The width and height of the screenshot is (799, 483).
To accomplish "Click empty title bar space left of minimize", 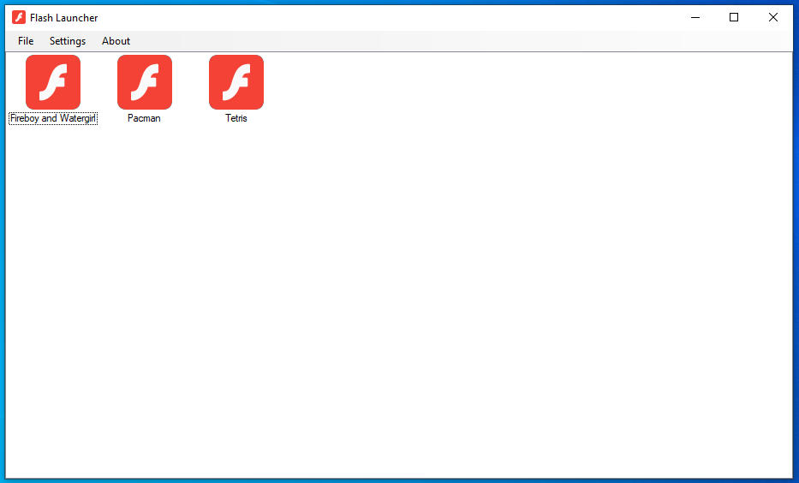I will 387,17.
